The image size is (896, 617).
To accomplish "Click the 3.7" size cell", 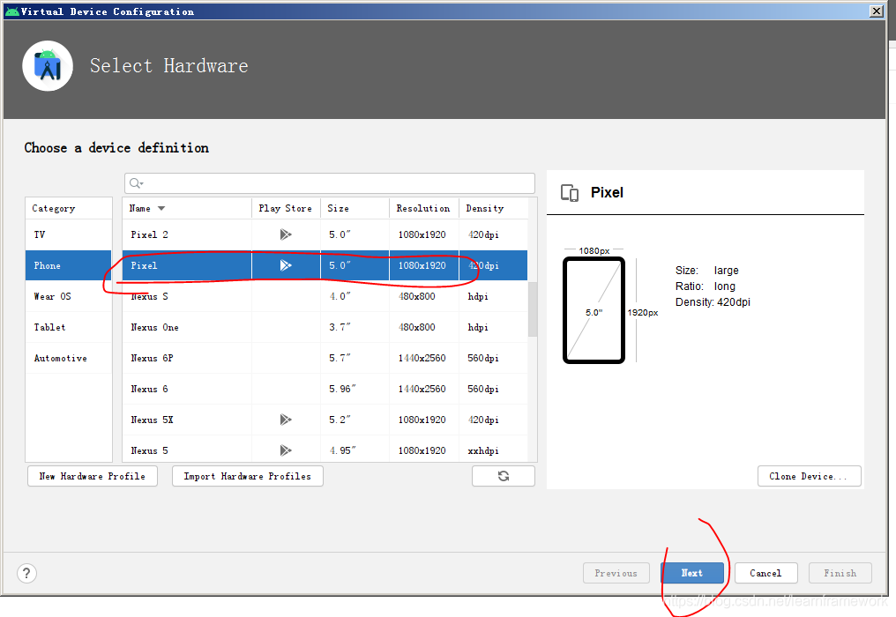I will tap(340, 327).
